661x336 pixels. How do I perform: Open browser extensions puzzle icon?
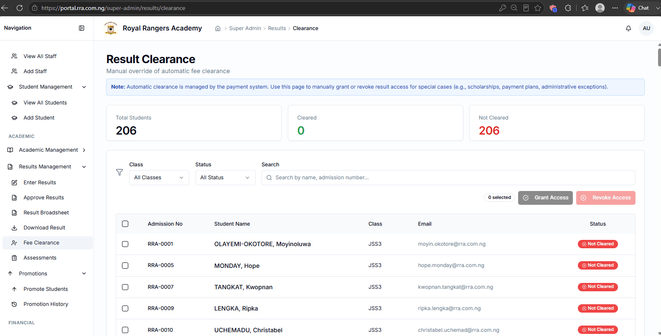(x=568, y=8)
